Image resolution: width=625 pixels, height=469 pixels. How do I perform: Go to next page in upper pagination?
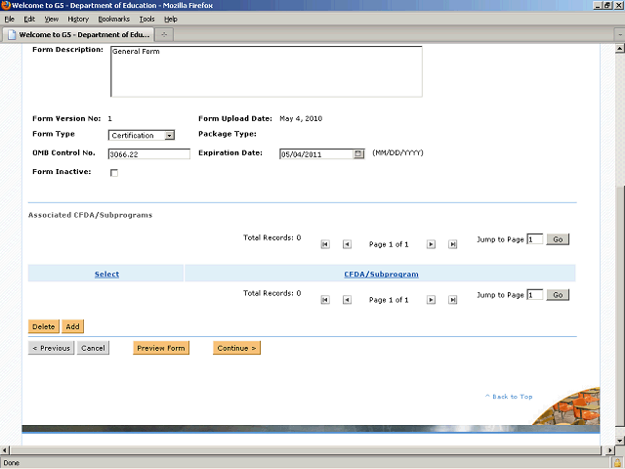click(431, 244)
